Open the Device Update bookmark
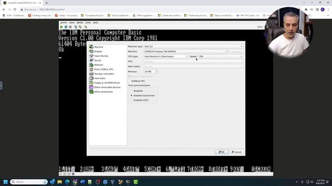The height and width of the screenshot is (186, 332). (x=119, y=16)
